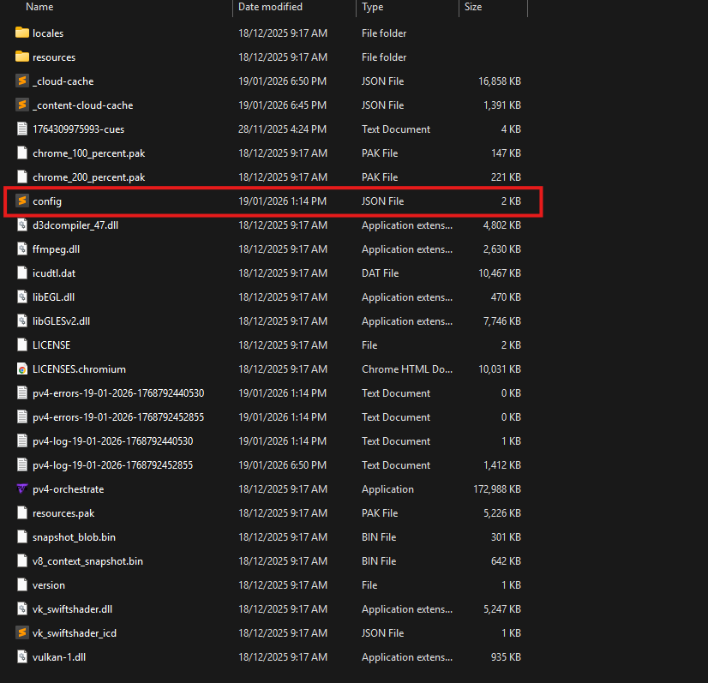Click the LICENSES.chromium Chrome icon
Viewport: 708px width, 683px height.
pyautogui.click(x=22, y=368)
